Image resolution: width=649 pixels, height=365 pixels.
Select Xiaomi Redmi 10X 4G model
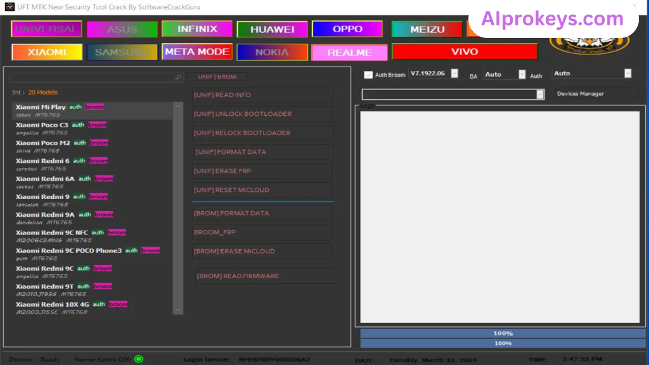[x=92, y=308]
